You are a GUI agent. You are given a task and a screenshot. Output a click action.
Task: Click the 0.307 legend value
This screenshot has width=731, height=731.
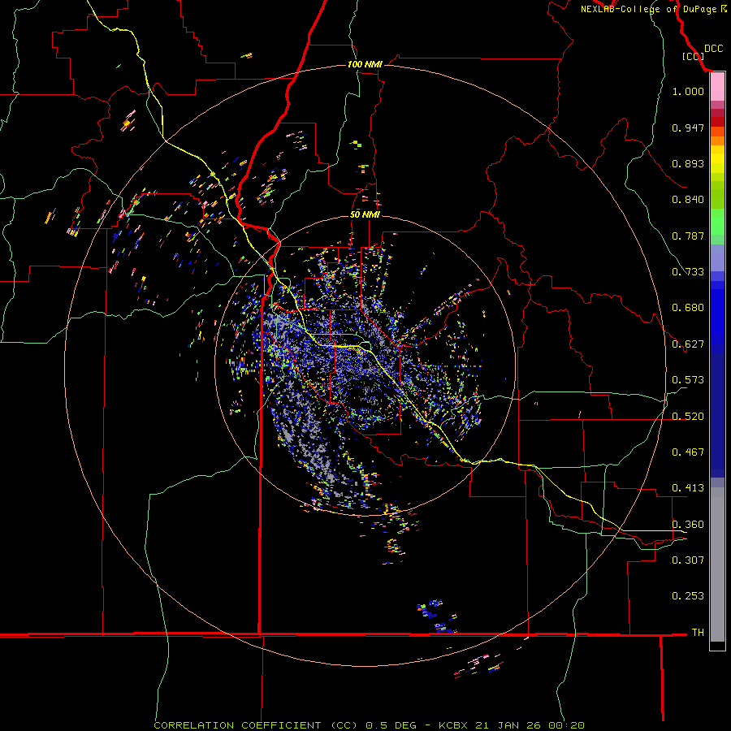[688, 560]
